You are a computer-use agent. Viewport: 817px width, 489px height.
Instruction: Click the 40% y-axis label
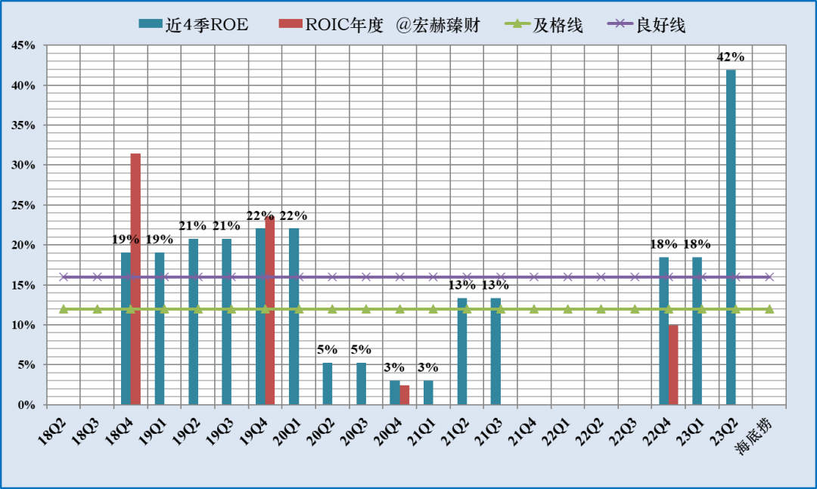[23, 85]
